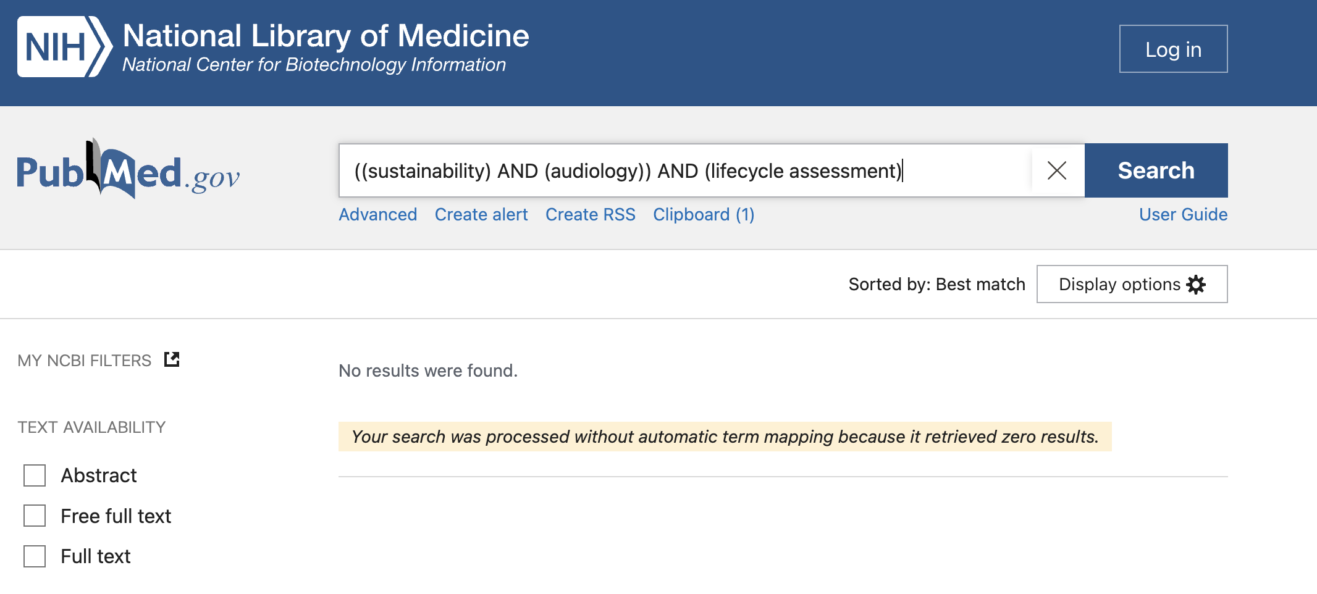The height and width of the screenshot is (594, 1317).
Task: Click the NIH logo icon
Action: 65,47
